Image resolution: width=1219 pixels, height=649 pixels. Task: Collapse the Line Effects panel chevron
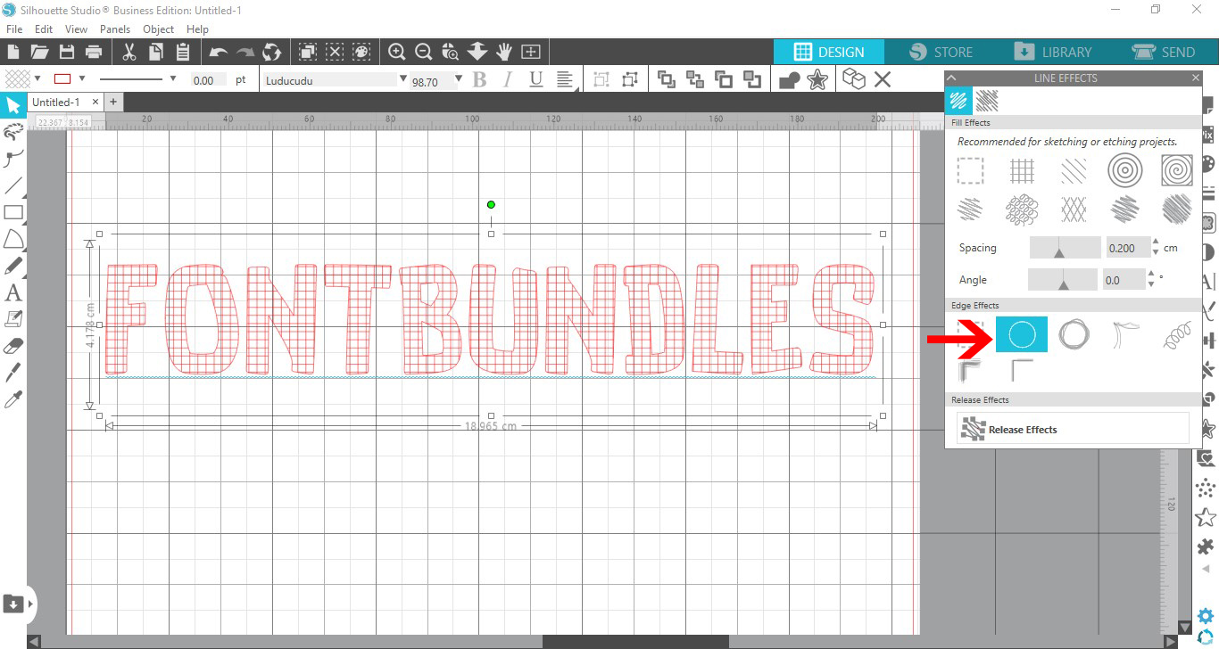click(952, 78)
